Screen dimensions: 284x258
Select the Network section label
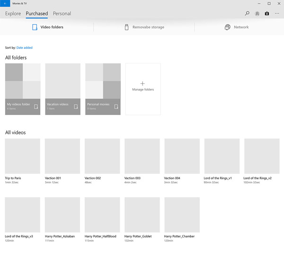241,27
